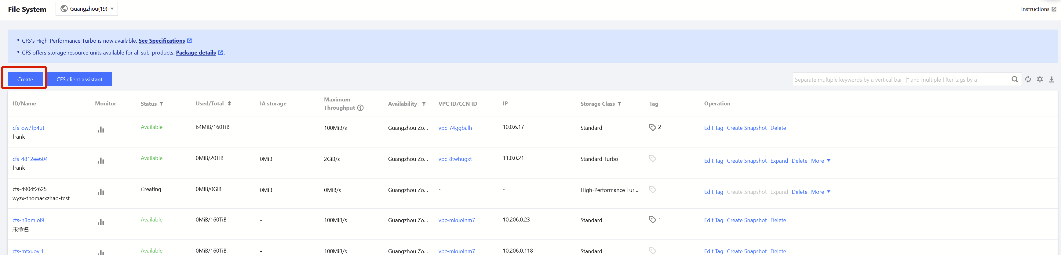The width and height of the screenshot is (1061, 255).
Task: Open monitor chart for cfs-4812ee604
Action: (x=100, y=161)
